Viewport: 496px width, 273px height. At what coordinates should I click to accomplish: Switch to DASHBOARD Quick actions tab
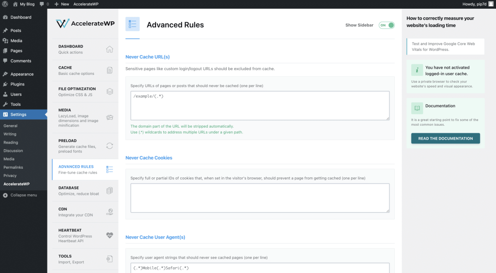coord(85,49)
